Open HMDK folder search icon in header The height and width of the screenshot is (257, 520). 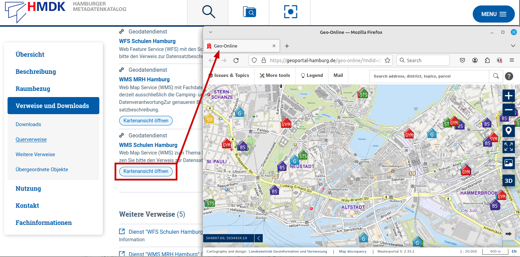249,12
